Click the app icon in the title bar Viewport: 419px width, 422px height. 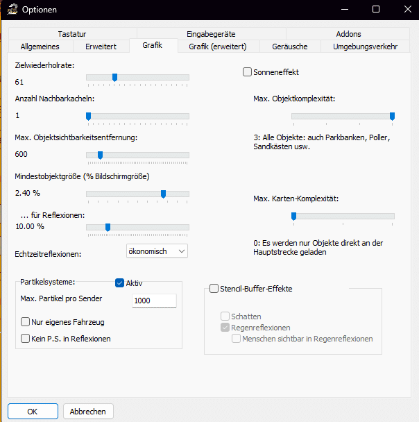click(11, 10)
